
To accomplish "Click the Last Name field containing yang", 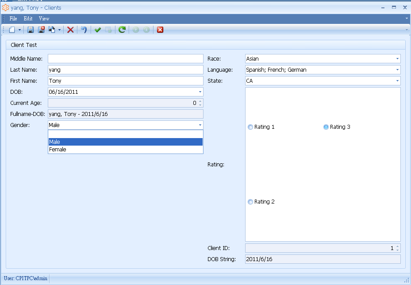I will tap(126, 70).
